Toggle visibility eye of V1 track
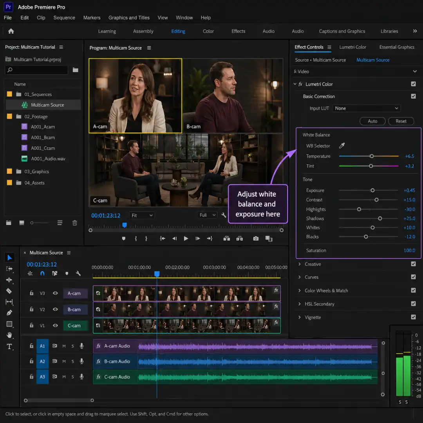Viewport: 423px width, 423px height. pyautogui.click(x=55, y=325)
